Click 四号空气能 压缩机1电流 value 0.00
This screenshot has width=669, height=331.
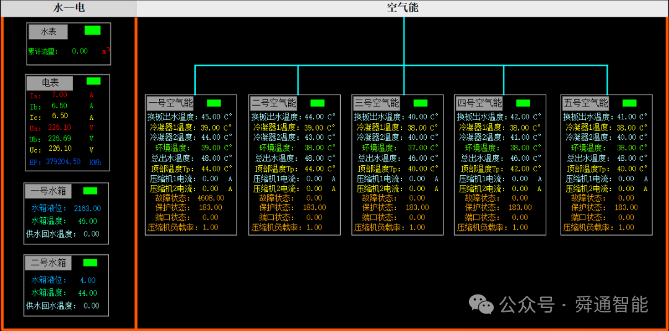[x=520, y=179]
